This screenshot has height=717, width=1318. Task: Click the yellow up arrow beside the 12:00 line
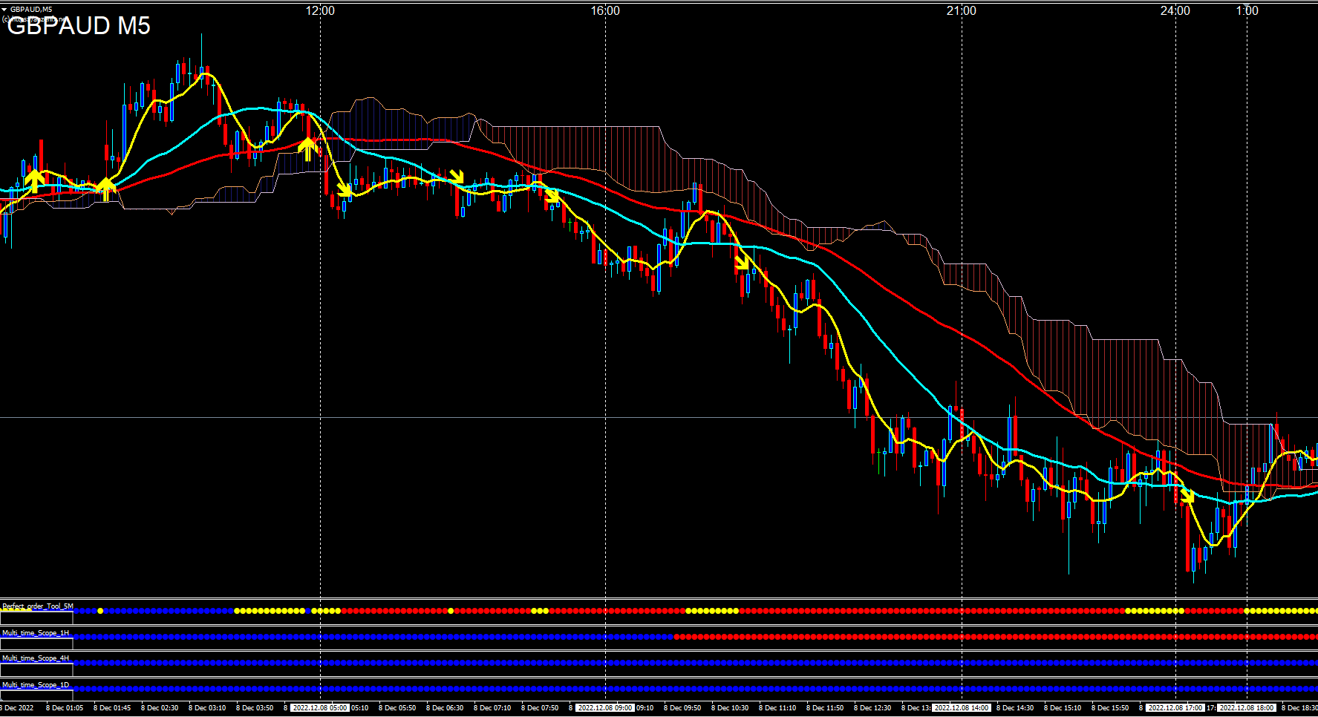pyautogui.click(x=307, y=148)
